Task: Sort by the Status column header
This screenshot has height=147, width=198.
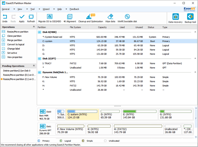Action: (152, 27)
